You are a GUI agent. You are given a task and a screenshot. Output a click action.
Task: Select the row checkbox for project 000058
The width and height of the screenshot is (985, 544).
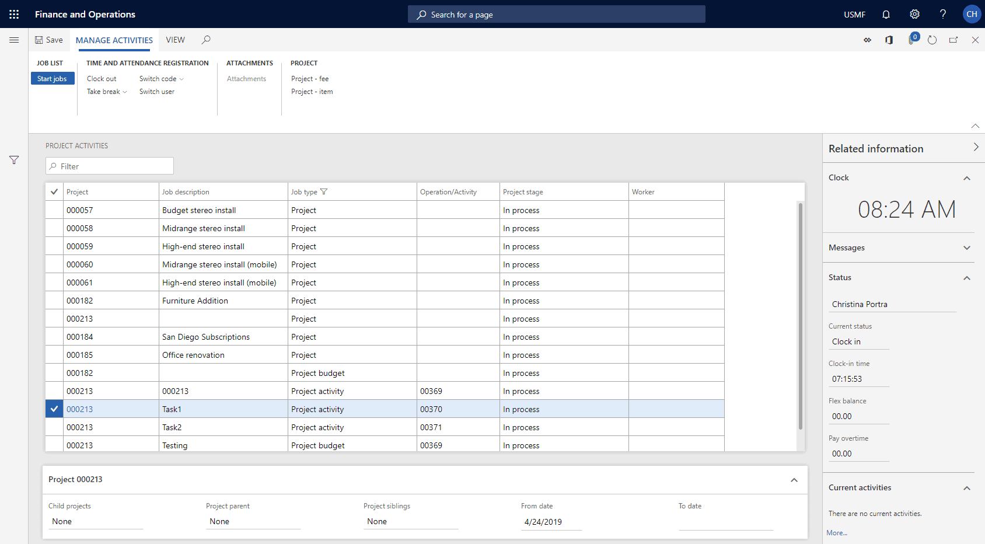pyautogui.click(x=54, y=228)
